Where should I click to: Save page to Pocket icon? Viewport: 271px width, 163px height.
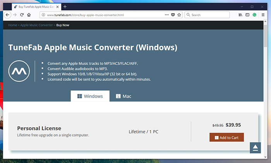[173, 15]
